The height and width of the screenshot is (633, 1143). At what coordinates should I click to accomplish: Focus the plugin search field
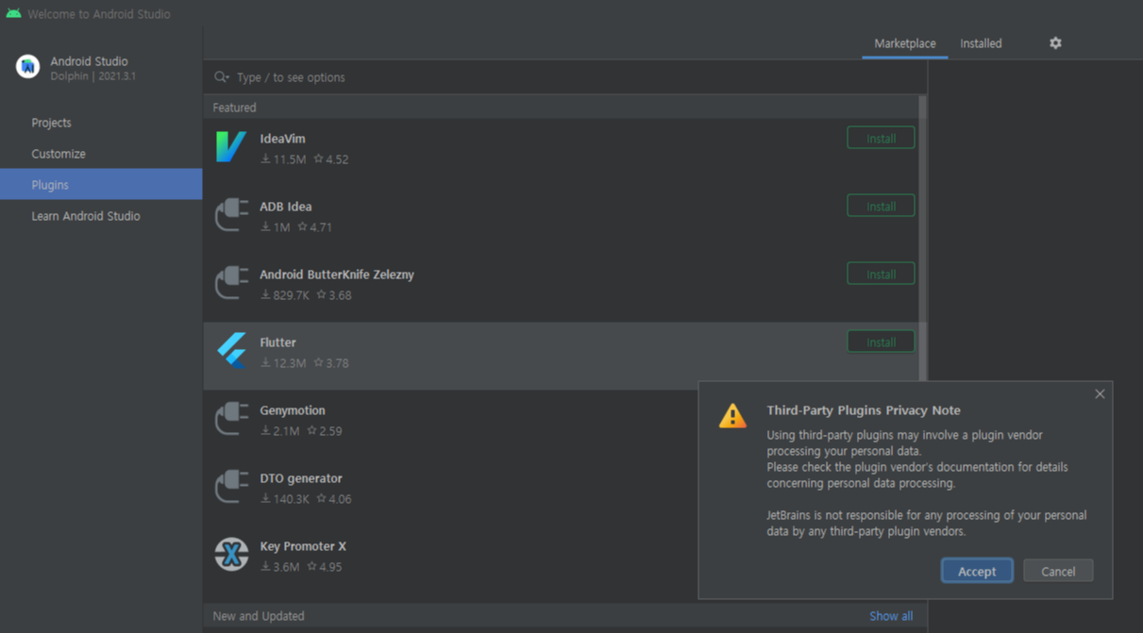(x=564, y=77)
